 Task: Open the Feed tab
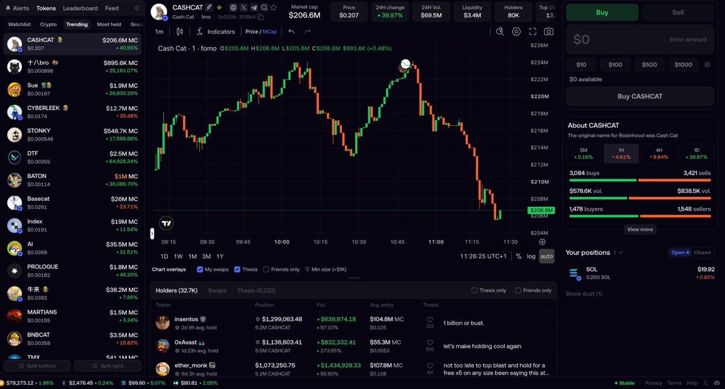click(112, 8)
